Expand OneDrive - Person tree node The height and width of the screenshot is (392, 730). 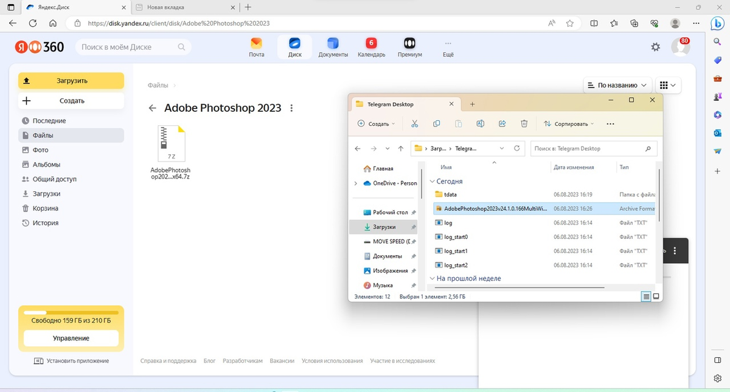355,183
